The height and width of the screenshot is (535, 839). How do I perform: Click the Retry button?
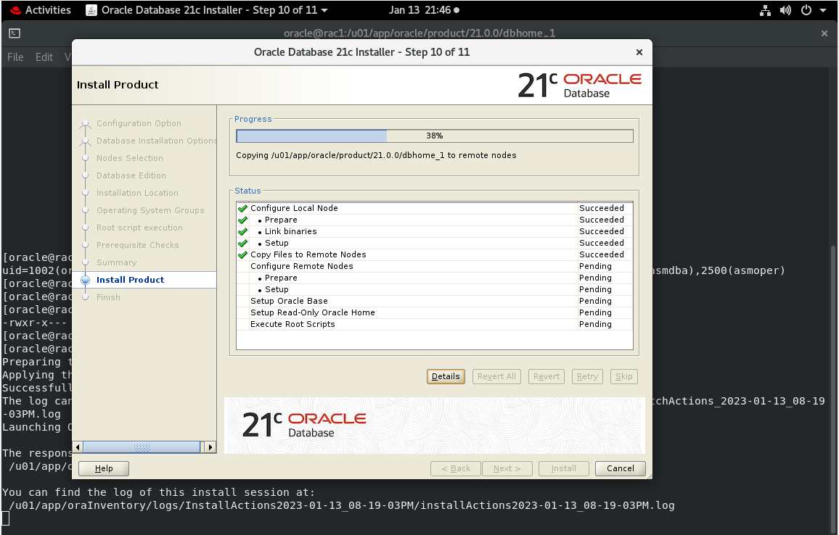[587, 376]
